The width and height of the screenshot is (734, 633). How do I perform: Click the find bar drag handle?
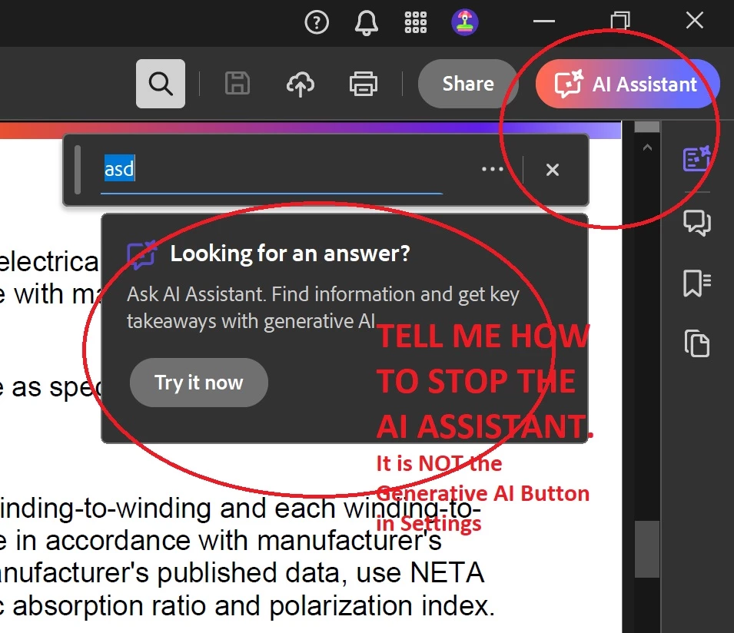[x=78, y=169]
